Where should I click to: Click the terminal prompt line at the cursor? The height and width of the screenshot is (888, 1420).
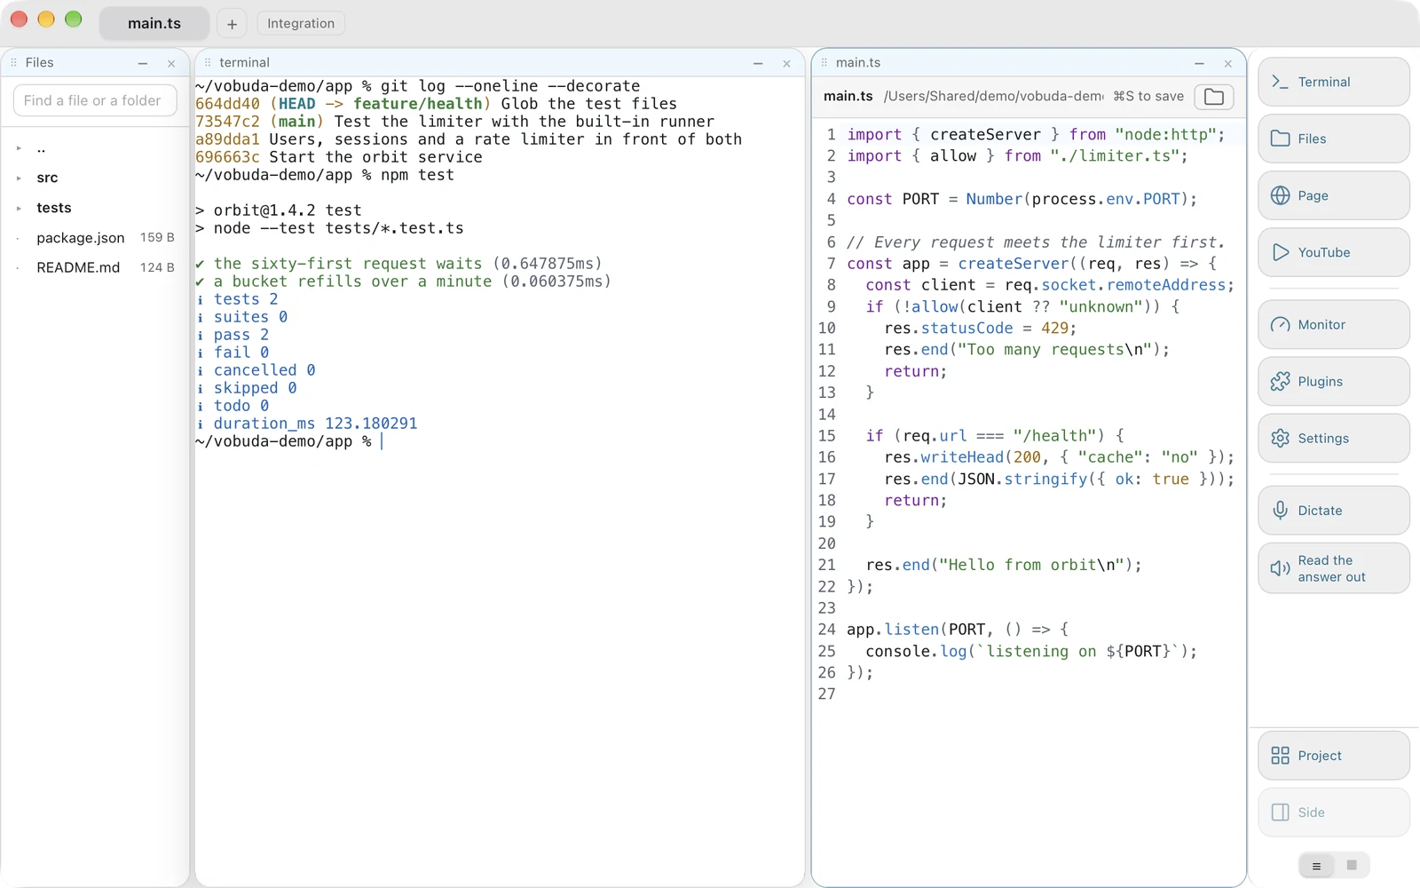coord(289,441)
